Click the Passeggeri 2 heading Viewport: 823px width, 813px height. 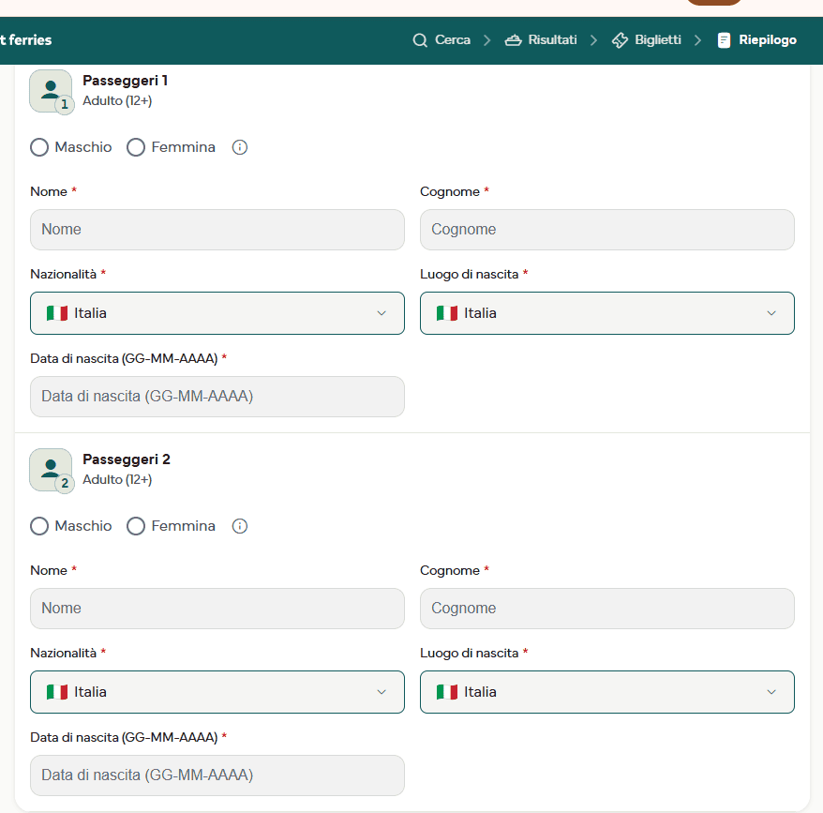coord(127,459)
